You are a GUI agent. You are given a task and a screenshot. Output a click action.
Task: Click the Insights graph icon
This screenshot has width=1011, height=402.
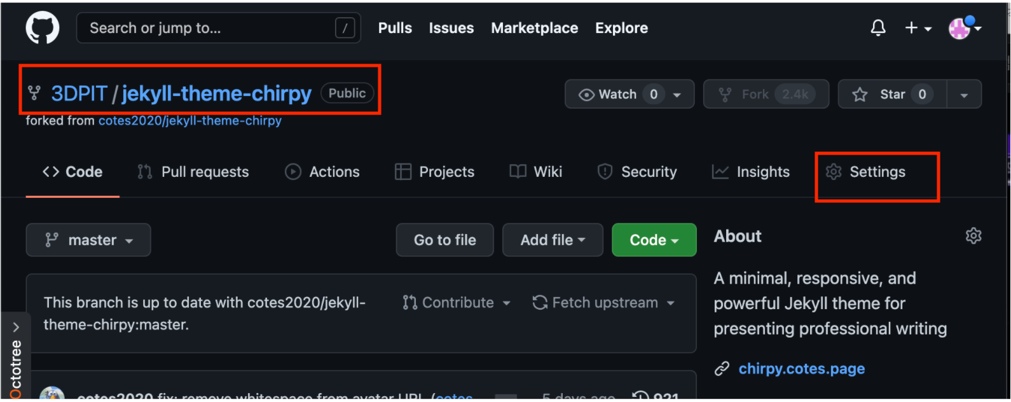[720, 172]
